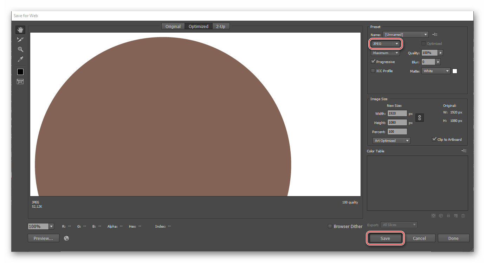
Task: Click the Blur value field
Action: pos(428,62)
